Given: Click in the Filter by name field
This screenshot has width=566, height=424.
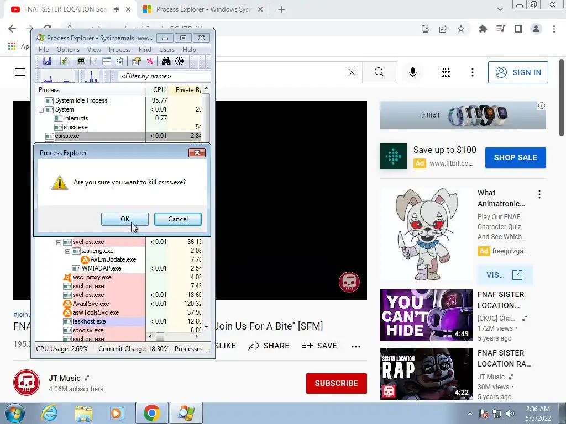Looking at the screenshot, I should tap(164, 76).
